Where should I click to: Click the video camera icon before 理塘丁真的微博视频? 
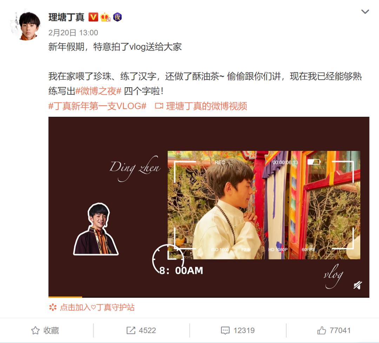click(x=159, y=106)
